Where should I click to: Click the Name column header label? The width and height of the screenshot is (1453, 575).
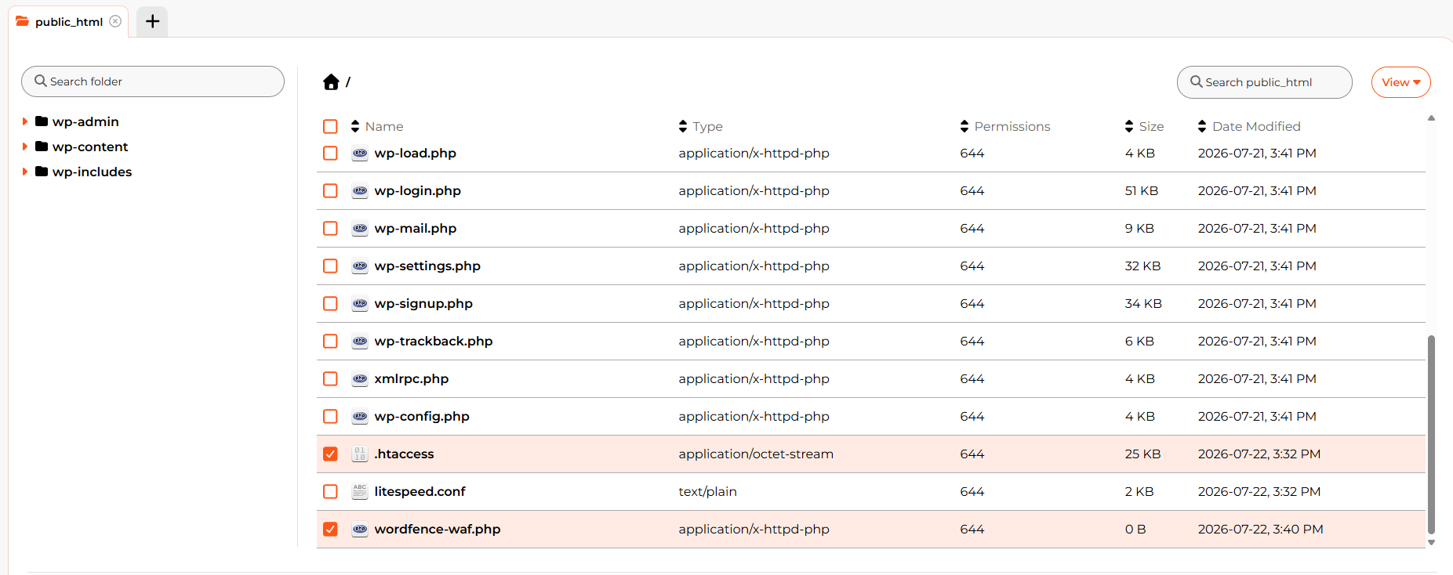point(384,126)
